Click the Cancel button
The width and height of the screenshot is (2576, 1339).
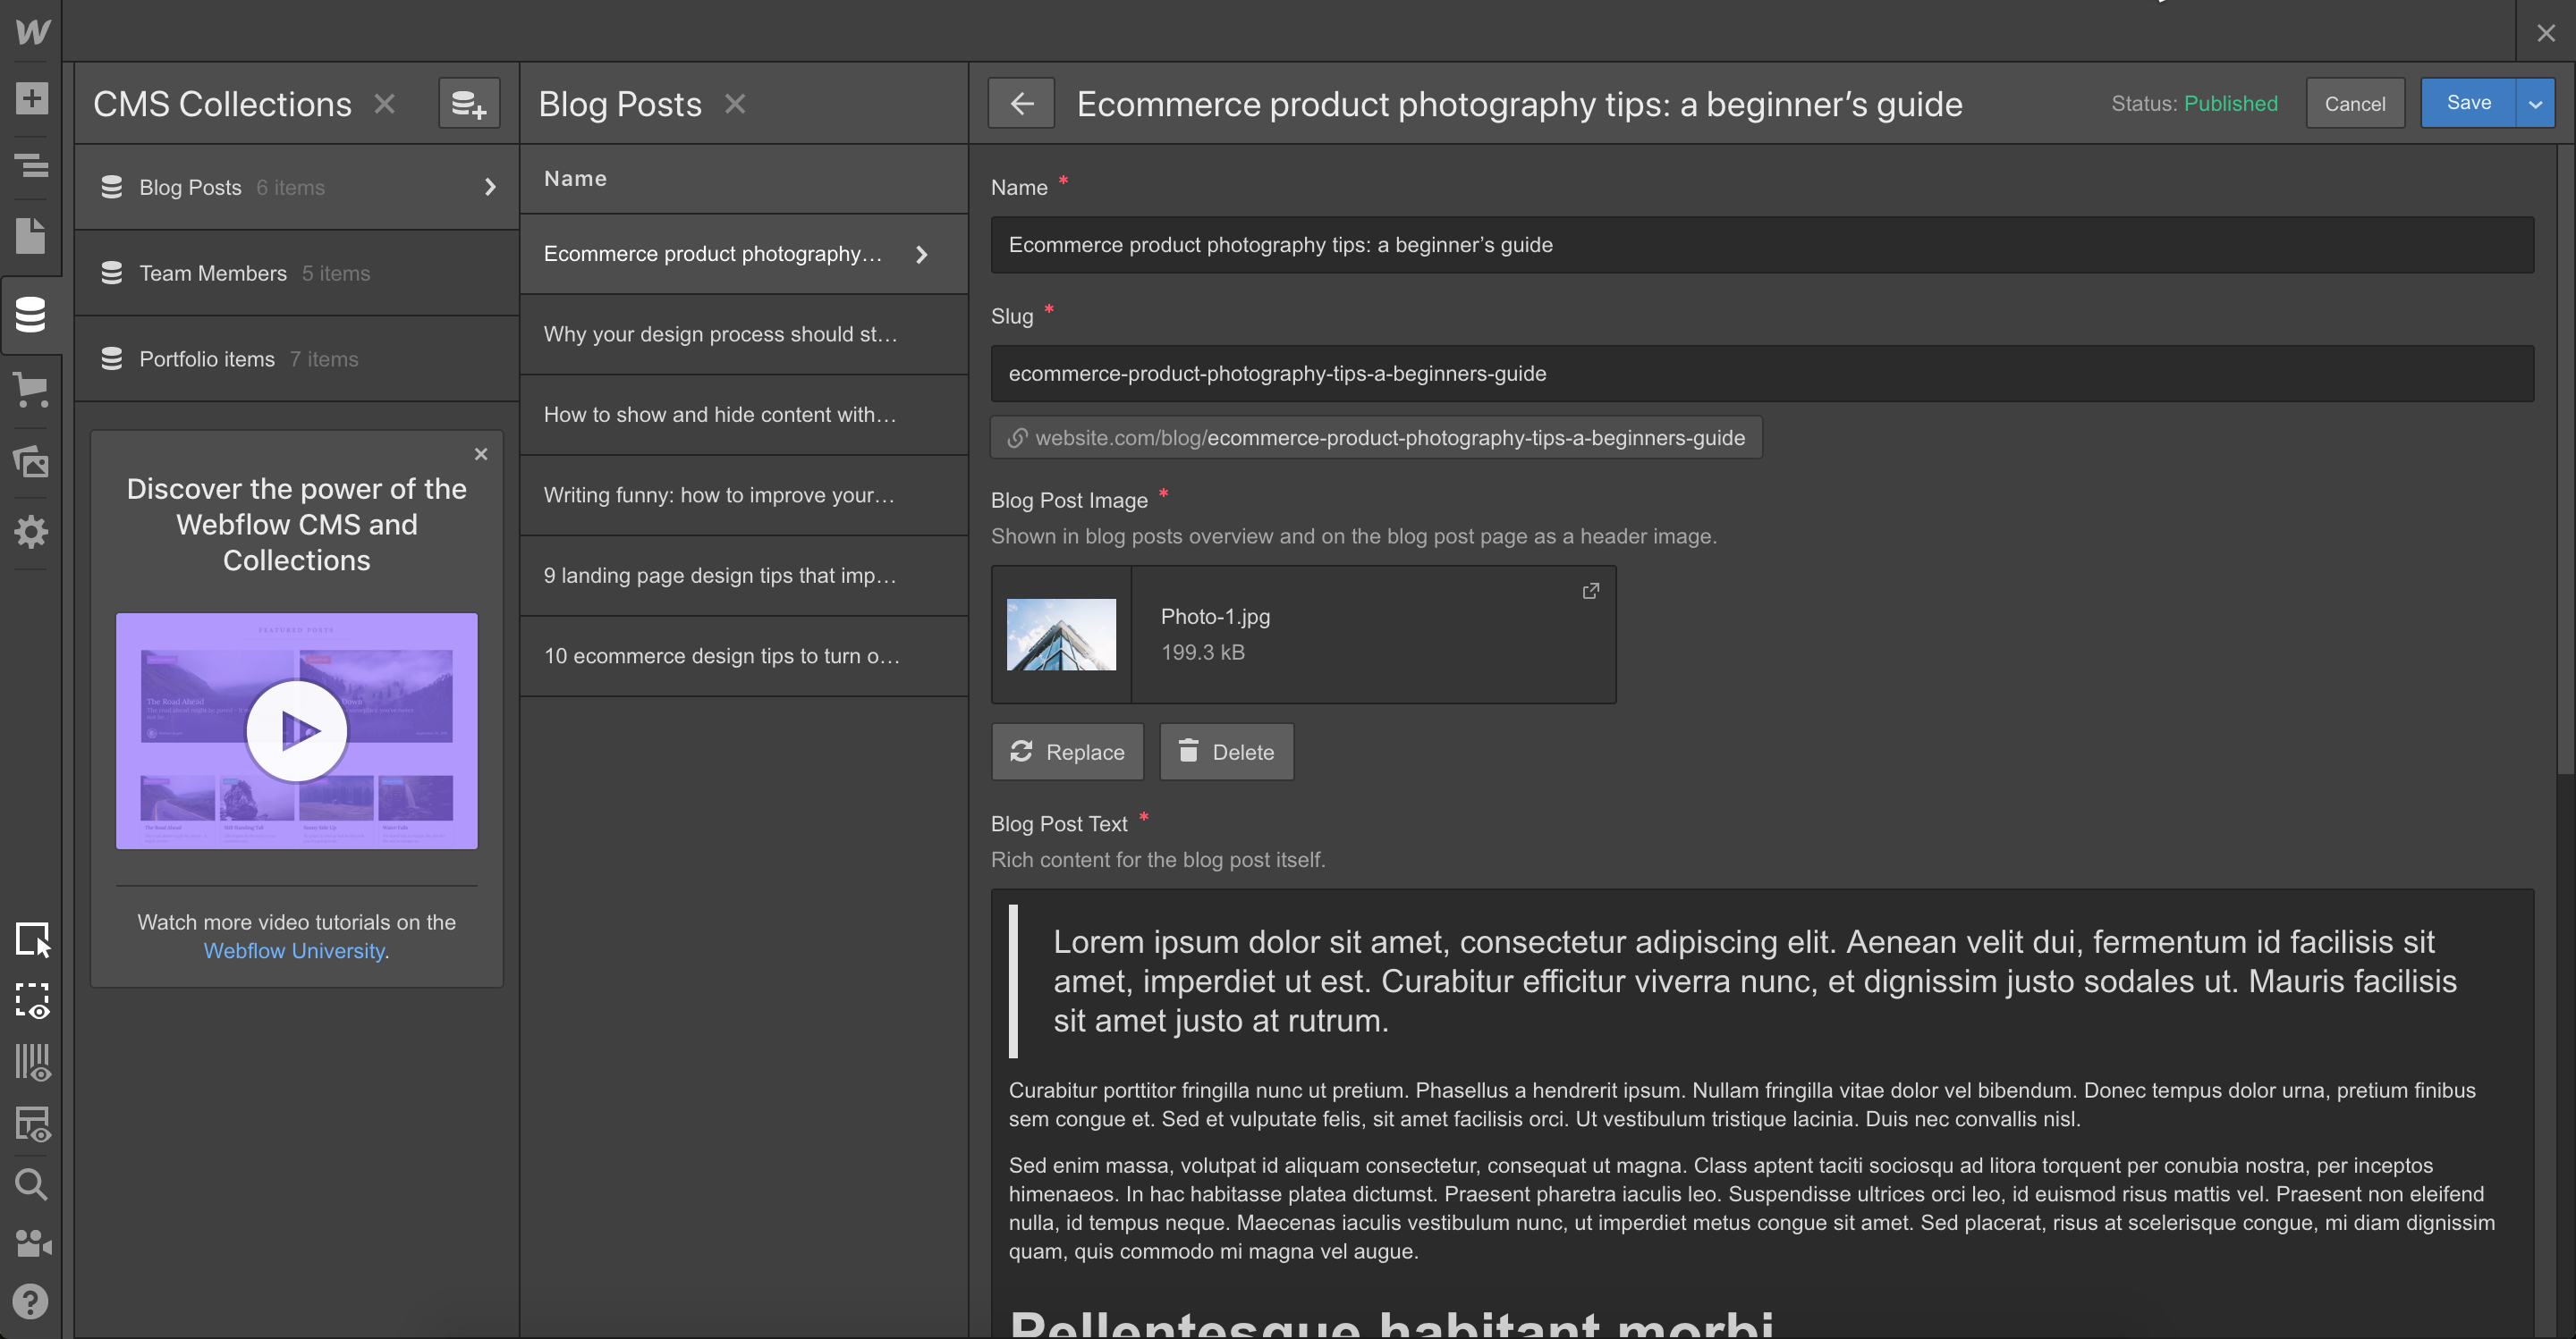coord(2355,103)
